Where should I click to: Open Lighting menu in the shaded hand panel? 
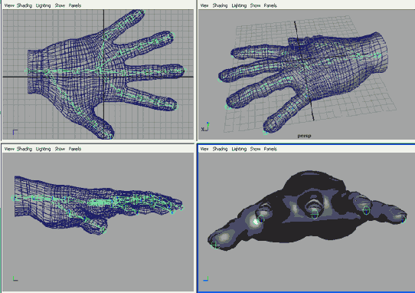pos(239,149)
